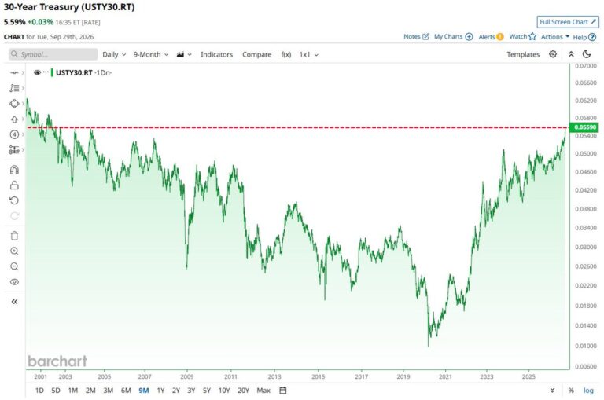Add to My Charts

pos(453,37)
